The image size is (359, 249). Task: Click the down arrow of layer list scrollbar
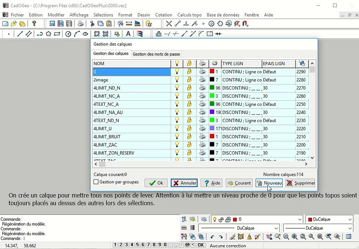pyautogui.click(x=312, y=158)
